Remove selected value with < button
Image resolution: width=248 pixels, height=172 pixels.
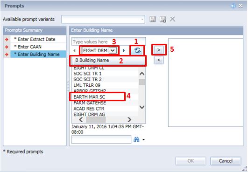(159, 60)
